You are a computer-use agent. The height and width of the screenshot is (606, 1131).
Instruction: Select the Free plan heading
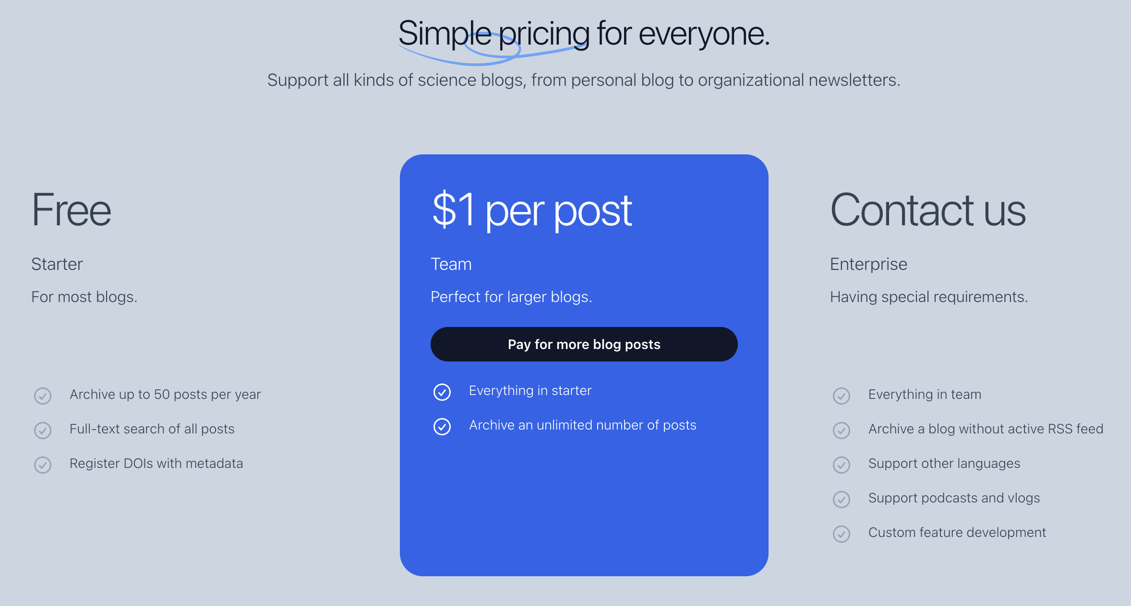coord(72,210)
